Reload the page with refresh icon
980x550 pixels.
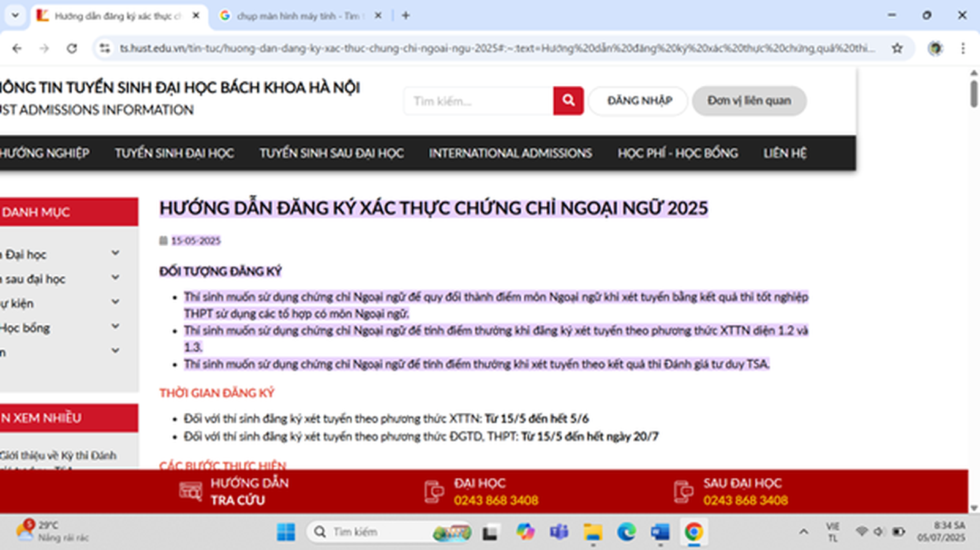pyautogui.click(x=72, y=48)
